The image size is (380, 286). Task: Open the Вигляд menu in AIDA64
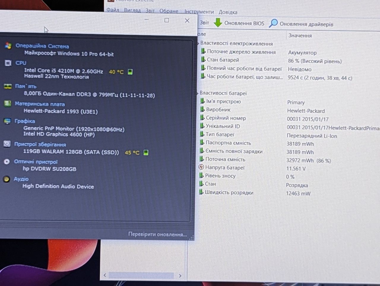click(132, 10)
